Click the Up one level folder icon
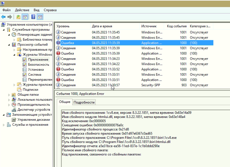This screenshot has width=230, height=167. pos(18,17)
